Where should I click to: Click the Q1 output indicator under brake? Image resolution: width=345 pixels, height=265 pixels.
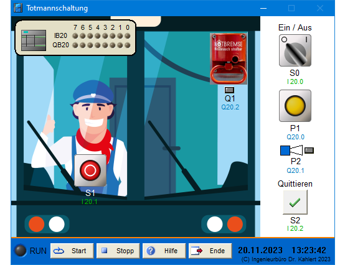[x=229, y=90]
